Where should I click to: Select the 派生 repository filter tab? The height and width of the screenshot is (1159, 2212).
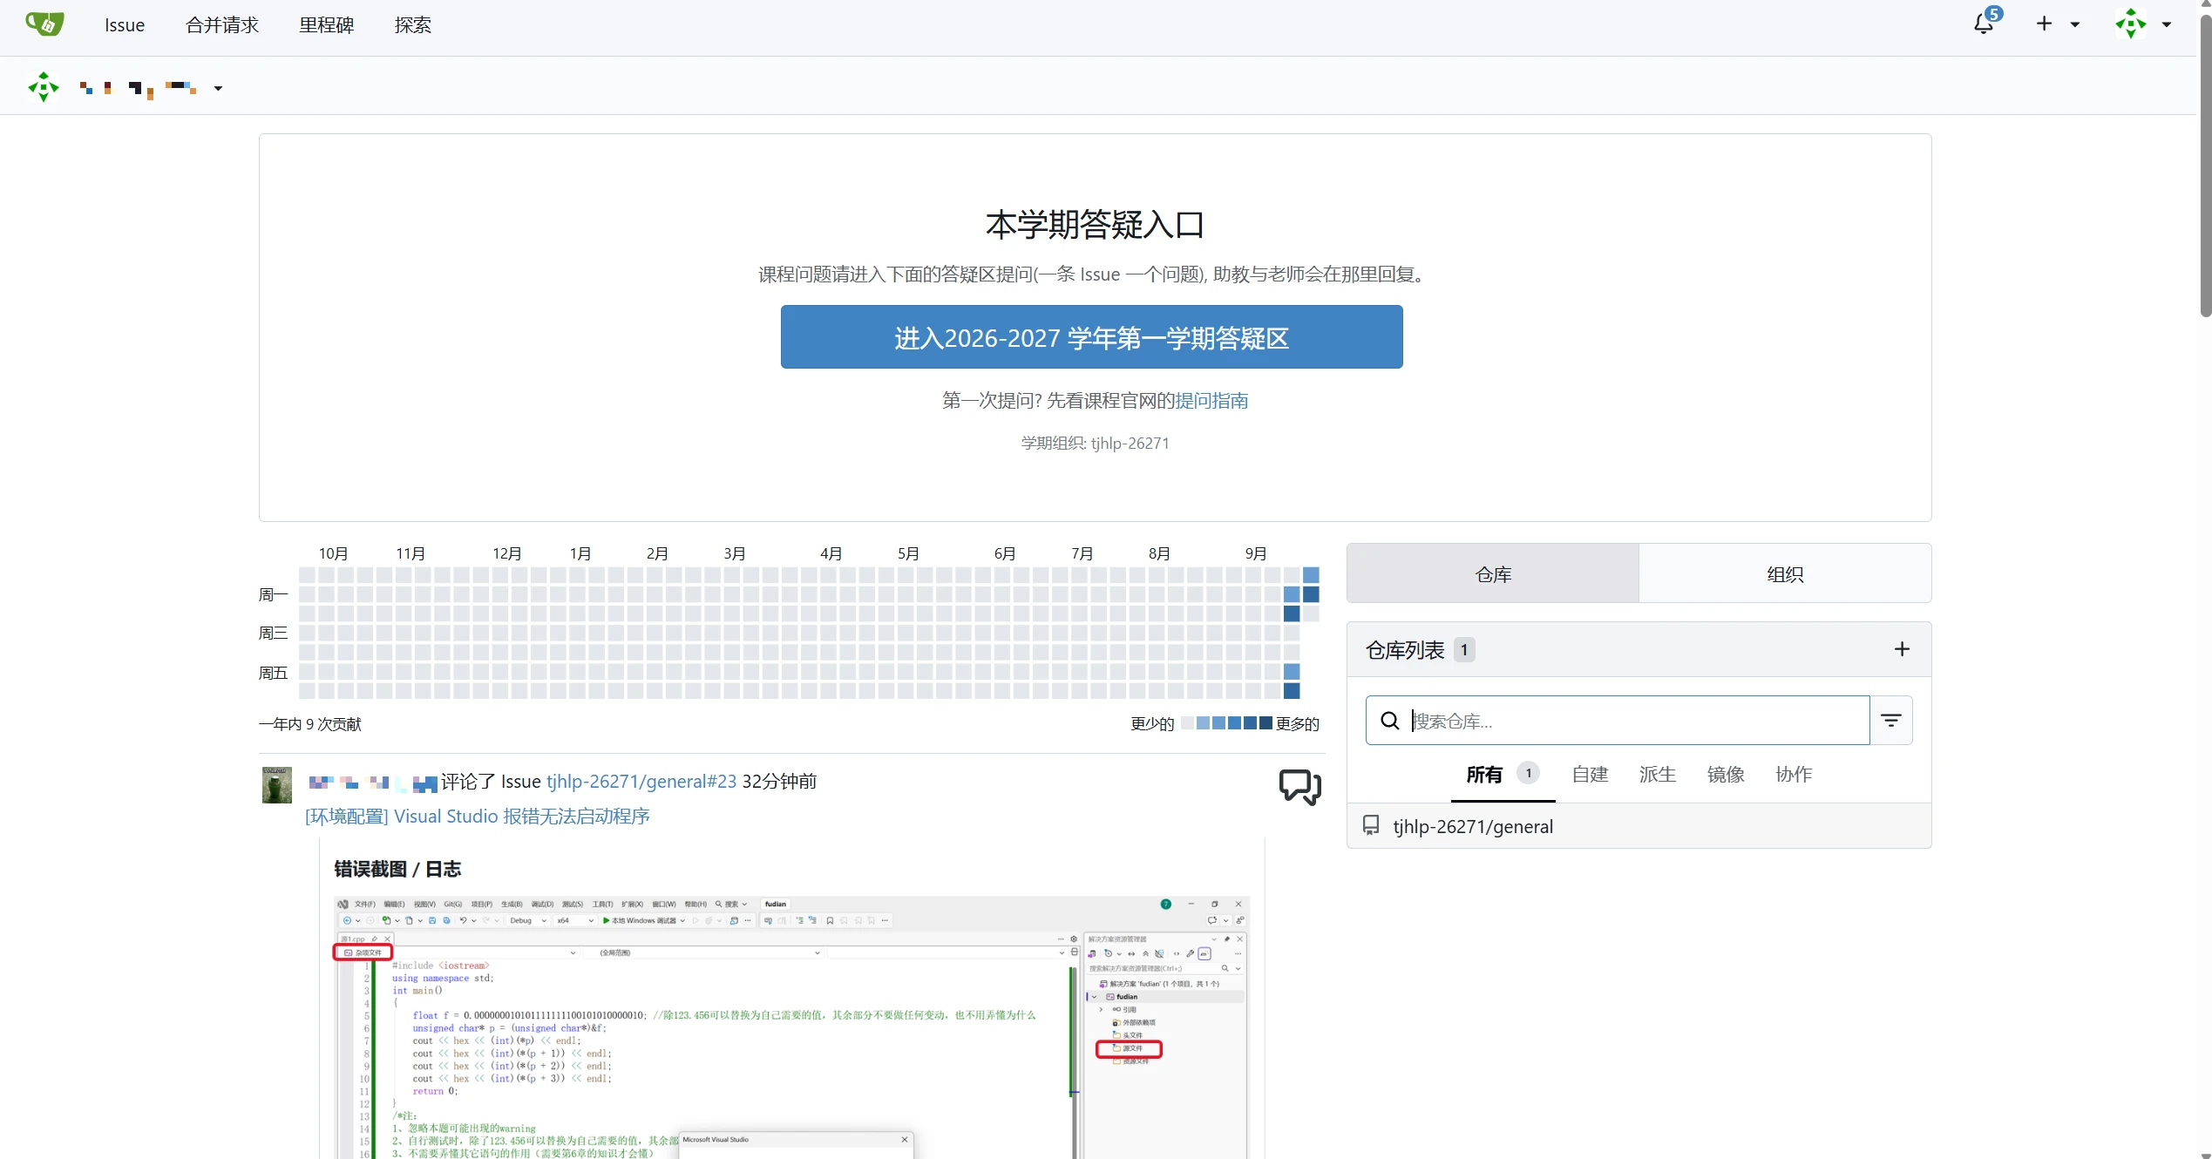click(1658, 774)
